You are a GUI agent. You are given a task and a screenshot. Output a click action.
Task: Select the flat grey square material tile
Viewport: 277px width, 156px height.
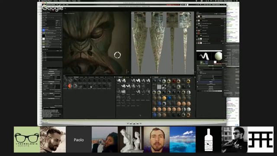[x=159, y=87]
